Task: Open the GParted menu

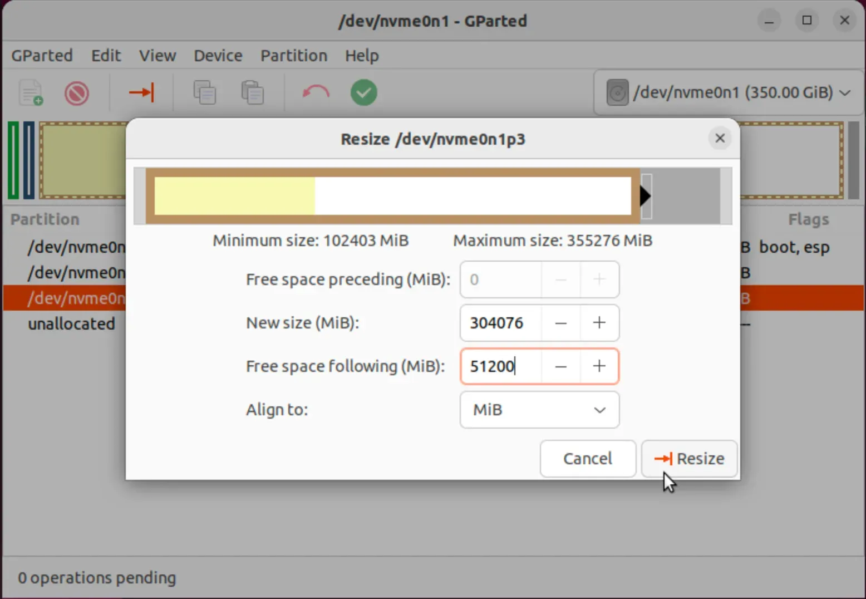Action: pyautogui.click(x=42, y=56)
